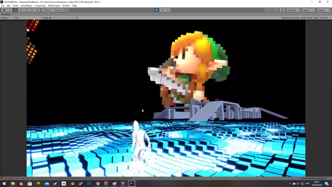Open Blender from the taskbar
The width and height of the screenshot is (332, 187).
click(72, 184)
